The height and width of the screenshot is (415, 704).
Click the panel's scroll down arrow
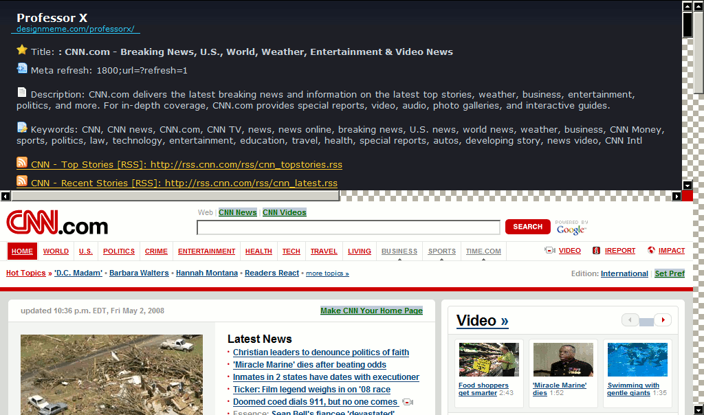[687, 186]
